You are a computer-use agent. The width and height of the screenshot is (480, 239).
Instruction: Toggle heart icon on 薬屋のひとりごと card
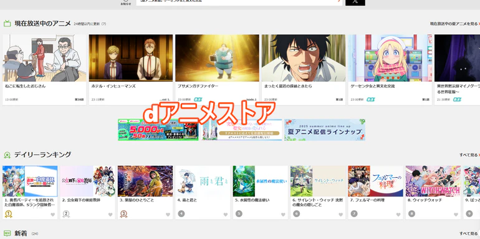(168, 215)
